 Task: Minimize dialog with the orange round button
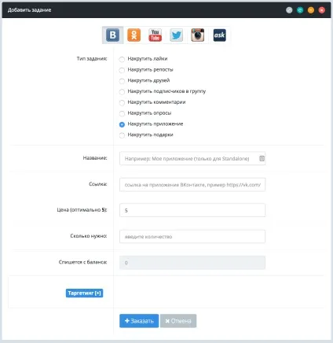pyautogui.click(x=311, y=10)
